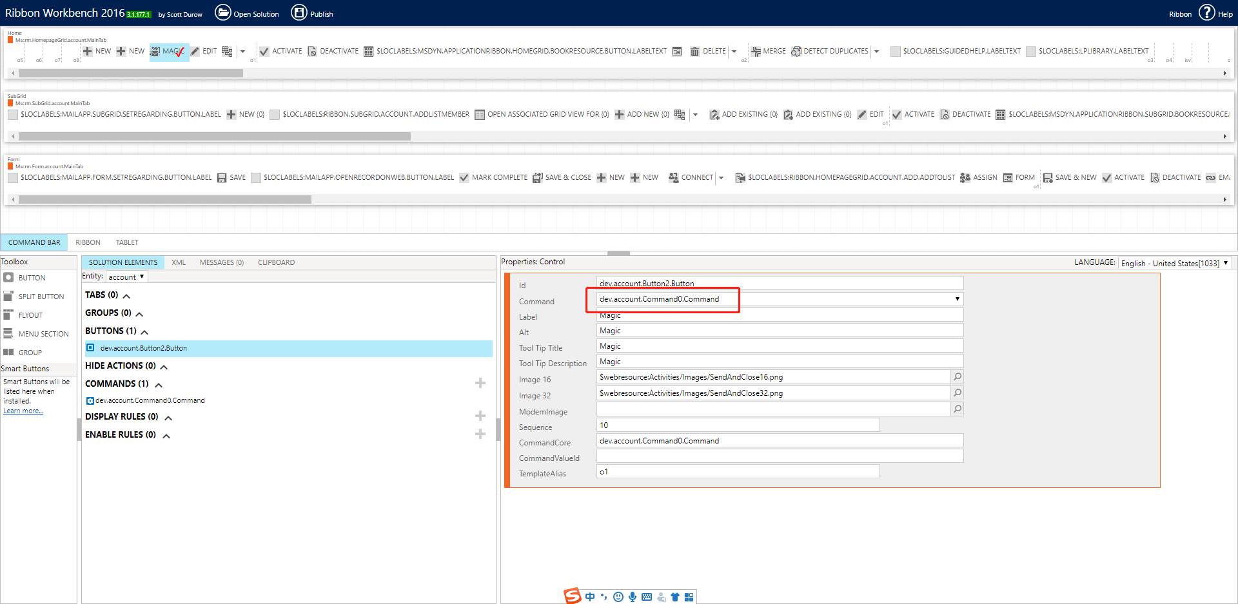Select the MAGIC button in the Home command bar
1238x604 pixels.
tap(169, 52)
